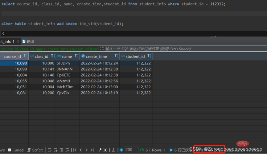267x154 pixels.
Task: Go to first row navigation icon
Action: [x=75, y=150]
